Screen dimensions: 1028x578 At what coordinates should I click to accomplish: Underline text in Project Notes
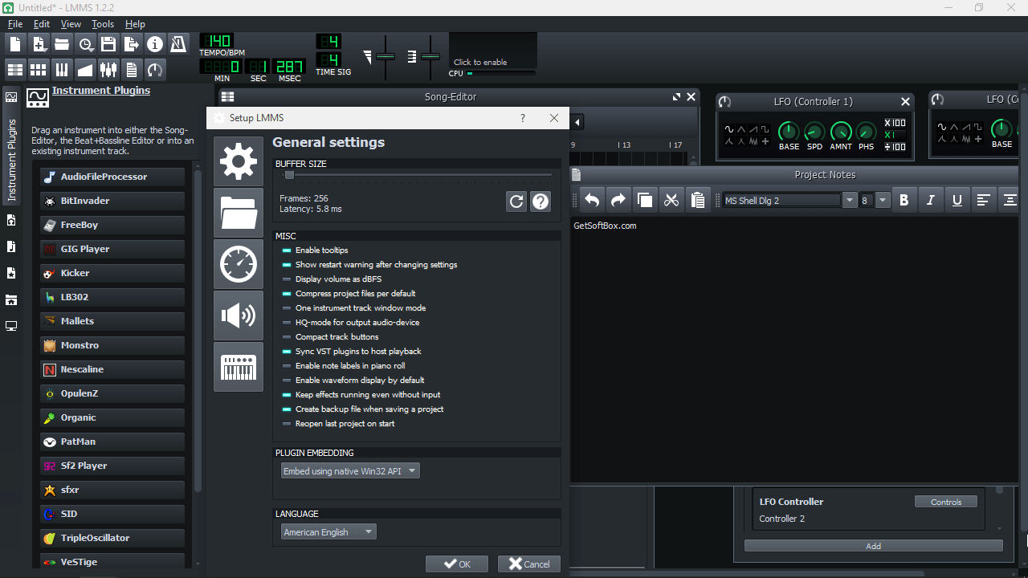point(957,200)
